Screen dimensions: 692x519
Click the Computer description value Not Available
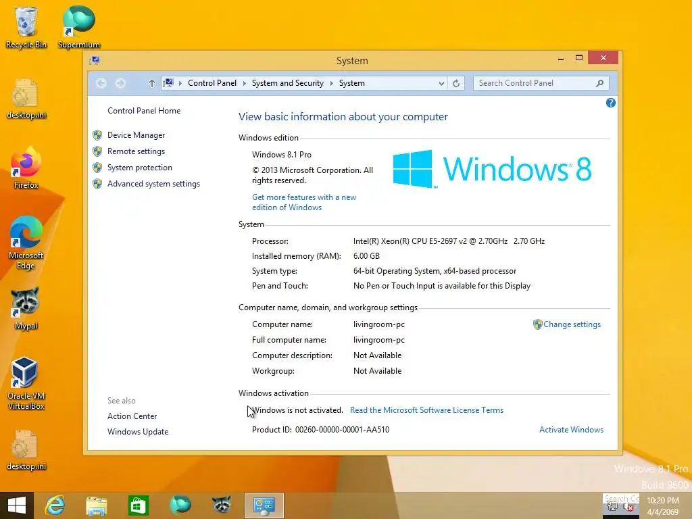click(x=377, y=355)
